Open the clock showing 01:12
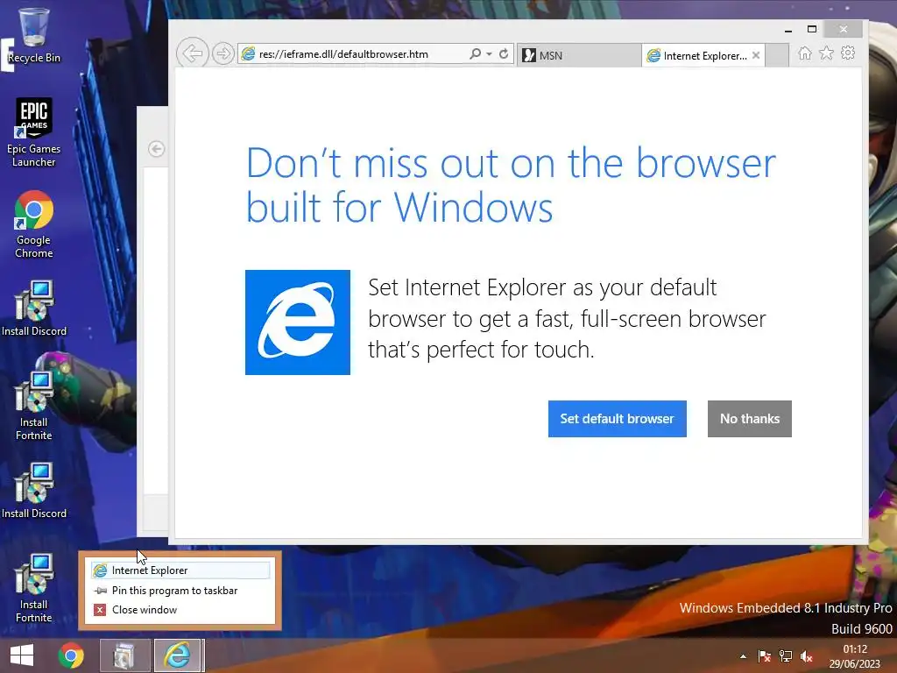Screen dimensions: 897x673 pyautogui.click(x=855, y=656)
